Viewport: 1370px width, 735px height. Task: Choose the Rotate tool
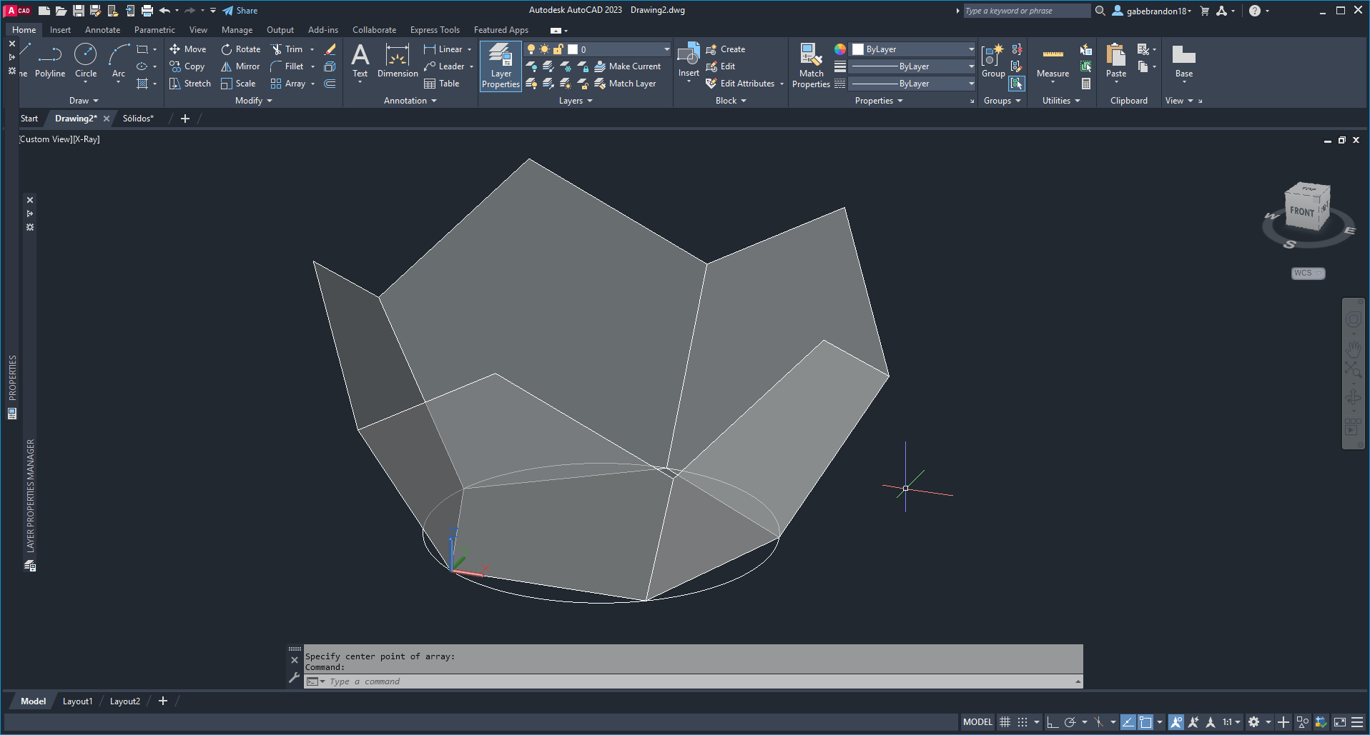[241, 49]
